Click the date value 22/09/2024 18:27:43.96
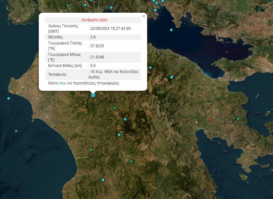This screenshot has height=199, width=273. pyautogui.click(x=110, y=29)
